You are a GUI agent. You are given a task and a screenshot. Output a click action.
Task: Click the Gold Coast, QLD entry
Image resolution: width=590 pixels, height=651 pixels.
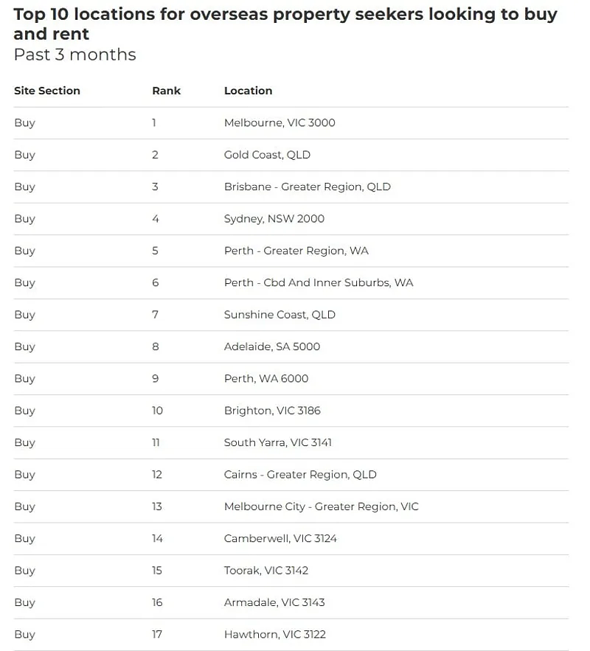click(x=267, y=155)
